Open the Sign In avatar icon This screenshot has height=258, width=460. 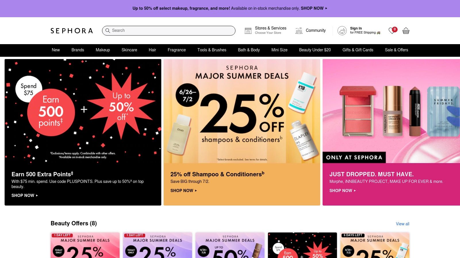pos(342,31)
